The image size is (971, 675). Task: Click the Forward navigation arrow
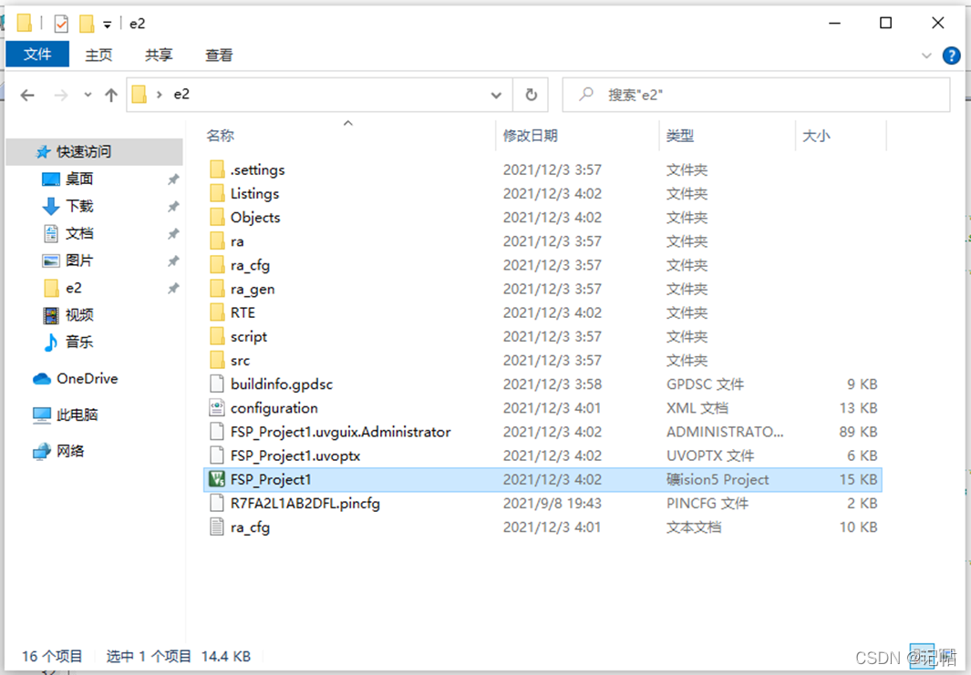(61, 95)
